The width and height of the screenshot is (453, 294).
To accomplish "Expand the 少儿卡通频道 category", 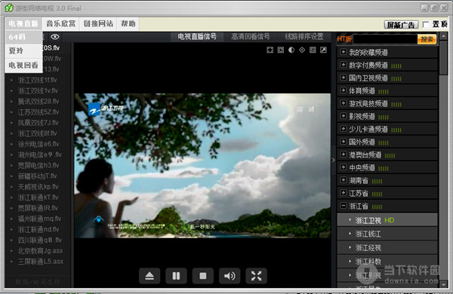I will click(387, 129).
